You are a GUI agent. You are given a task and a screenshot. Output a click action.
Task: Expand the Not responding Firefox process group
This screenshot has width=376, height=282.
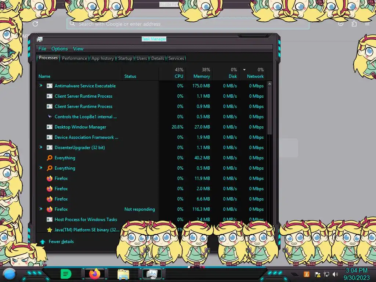pyautogui.click(x=41, y=209)
